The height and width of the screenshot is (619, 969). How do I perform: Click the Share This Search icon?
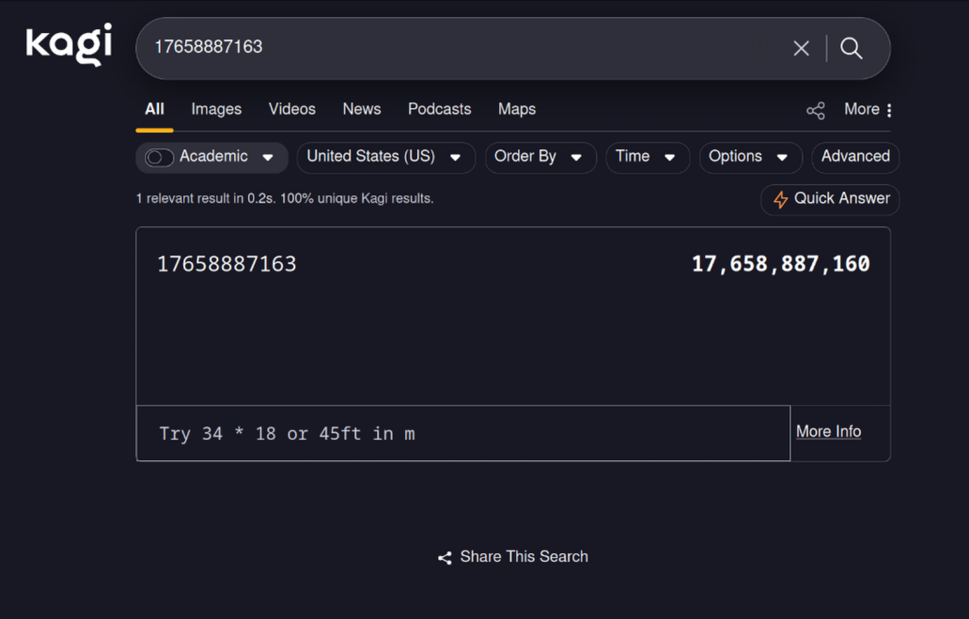pos(445,558)
